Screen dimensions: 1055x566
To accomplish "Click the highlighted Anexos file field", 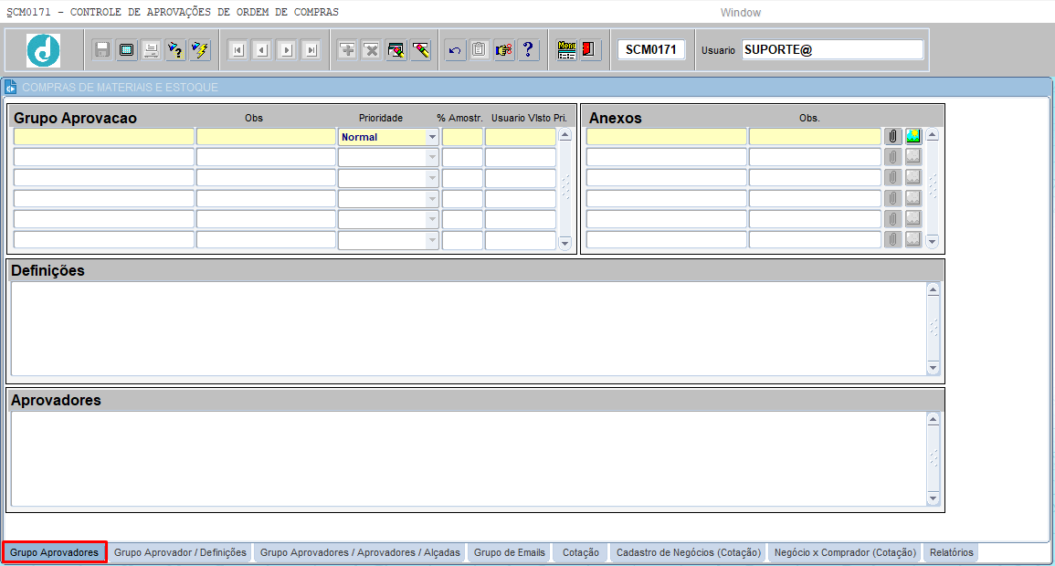I will (666, 137).
